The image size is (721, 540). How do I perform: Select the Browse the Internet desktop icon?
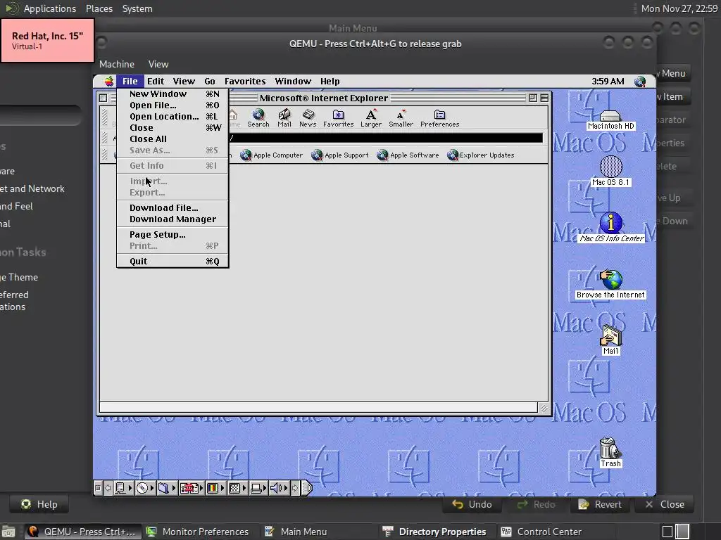610,284
